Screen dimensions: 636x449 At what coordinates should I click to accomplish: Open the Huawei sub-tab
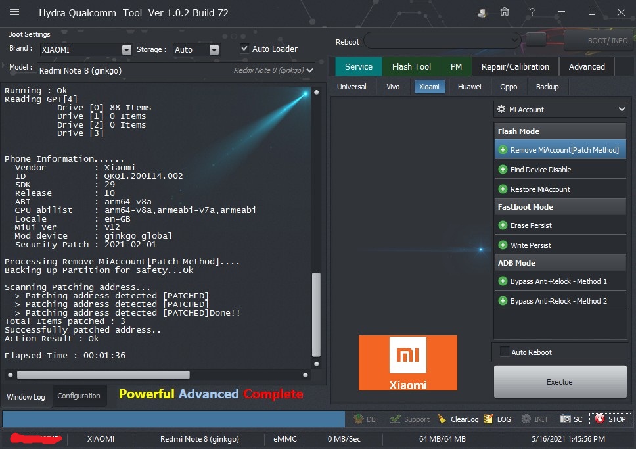(469, 87)
